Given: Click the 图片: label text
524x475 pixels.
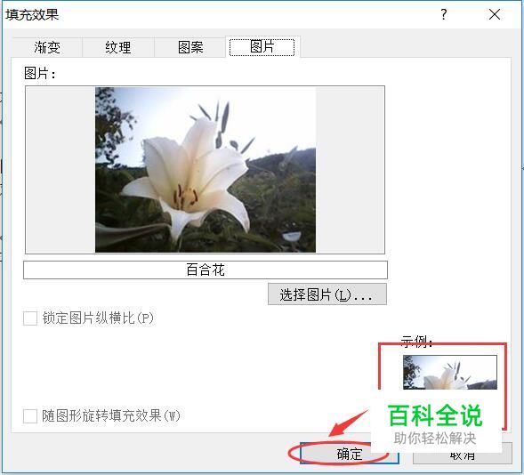Looking at the screenshot, I should [x=39, y=74].
